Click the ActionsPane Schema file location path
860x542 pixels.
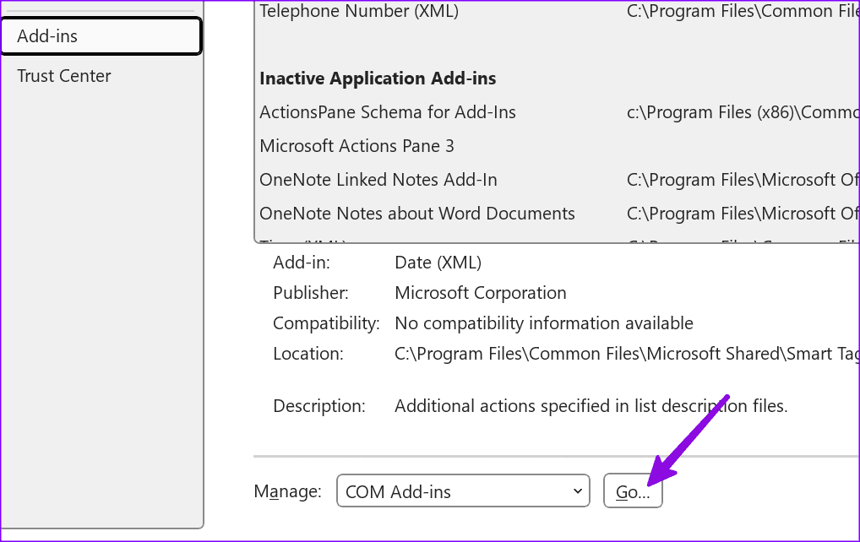(743, 112)
